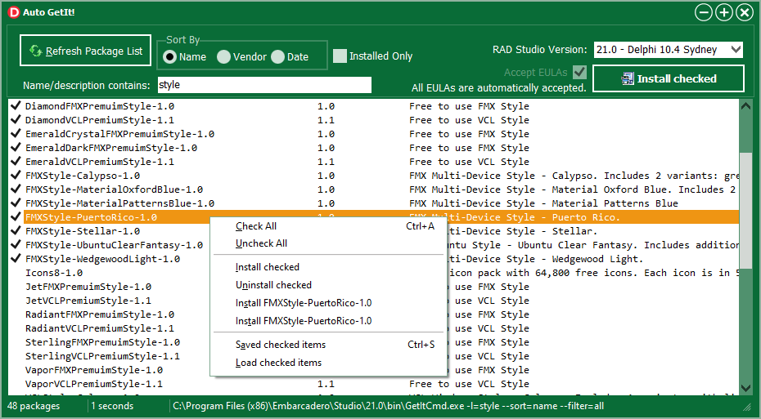Toggle the Installed Only checkbox

tap(340, 56)
